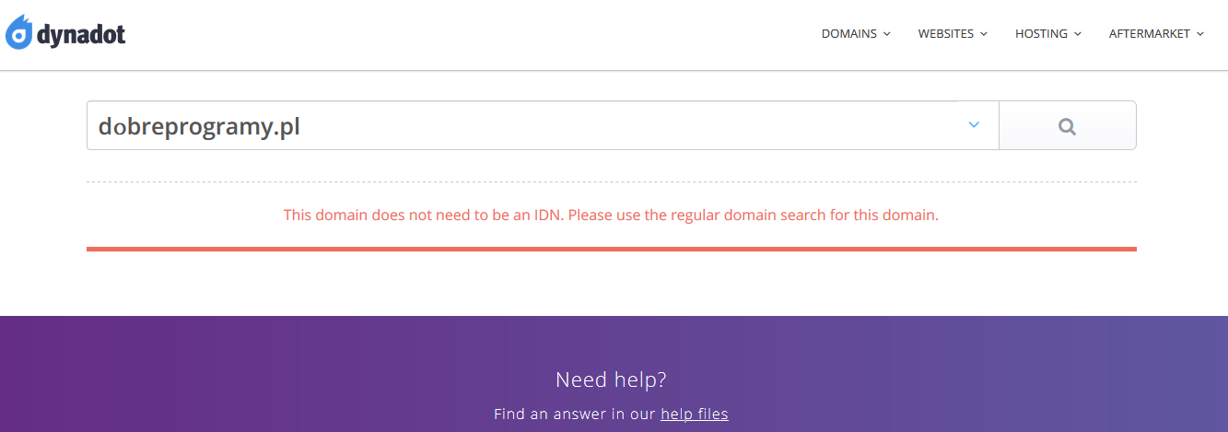Open the HOSTING menu
1228x432 pixels.
coord(1041,34)
